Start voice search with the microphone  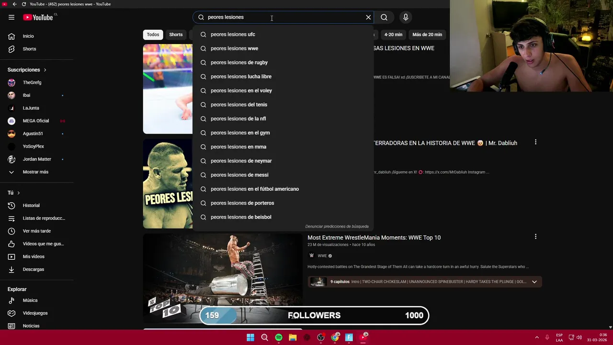pos(406,17)
